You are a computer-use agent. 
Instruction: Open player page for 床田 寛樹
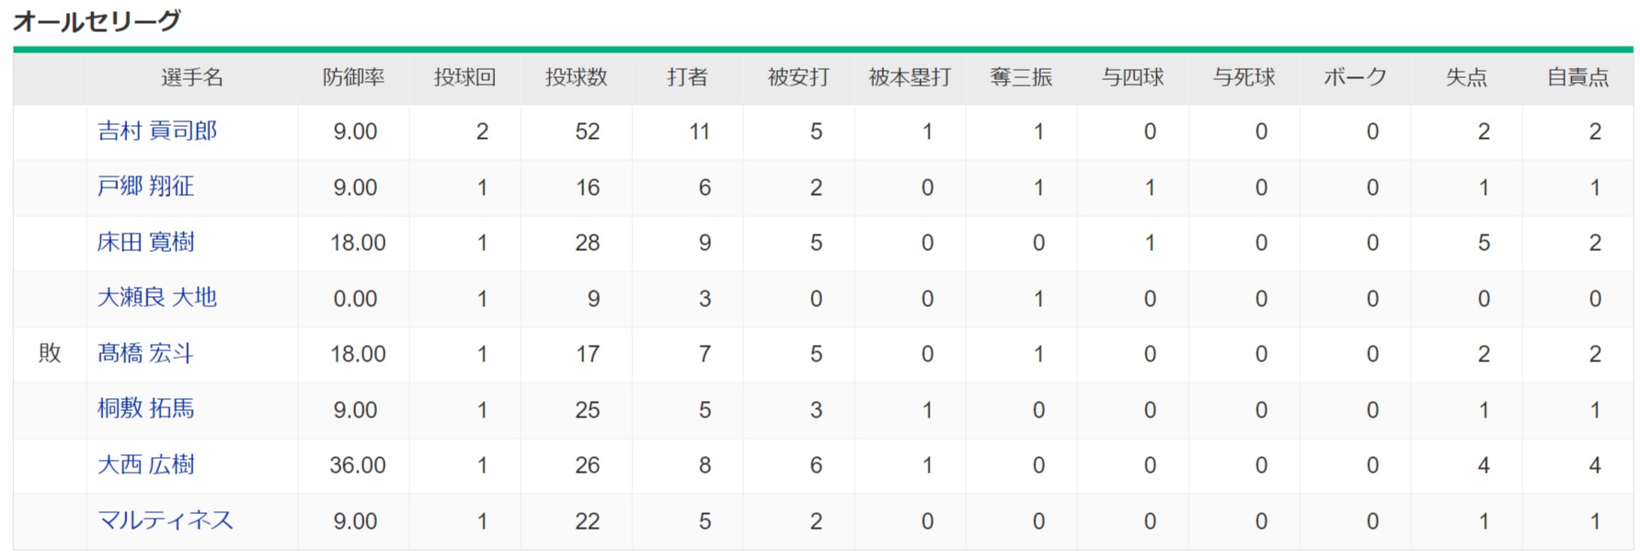click(x=145, y=243)
